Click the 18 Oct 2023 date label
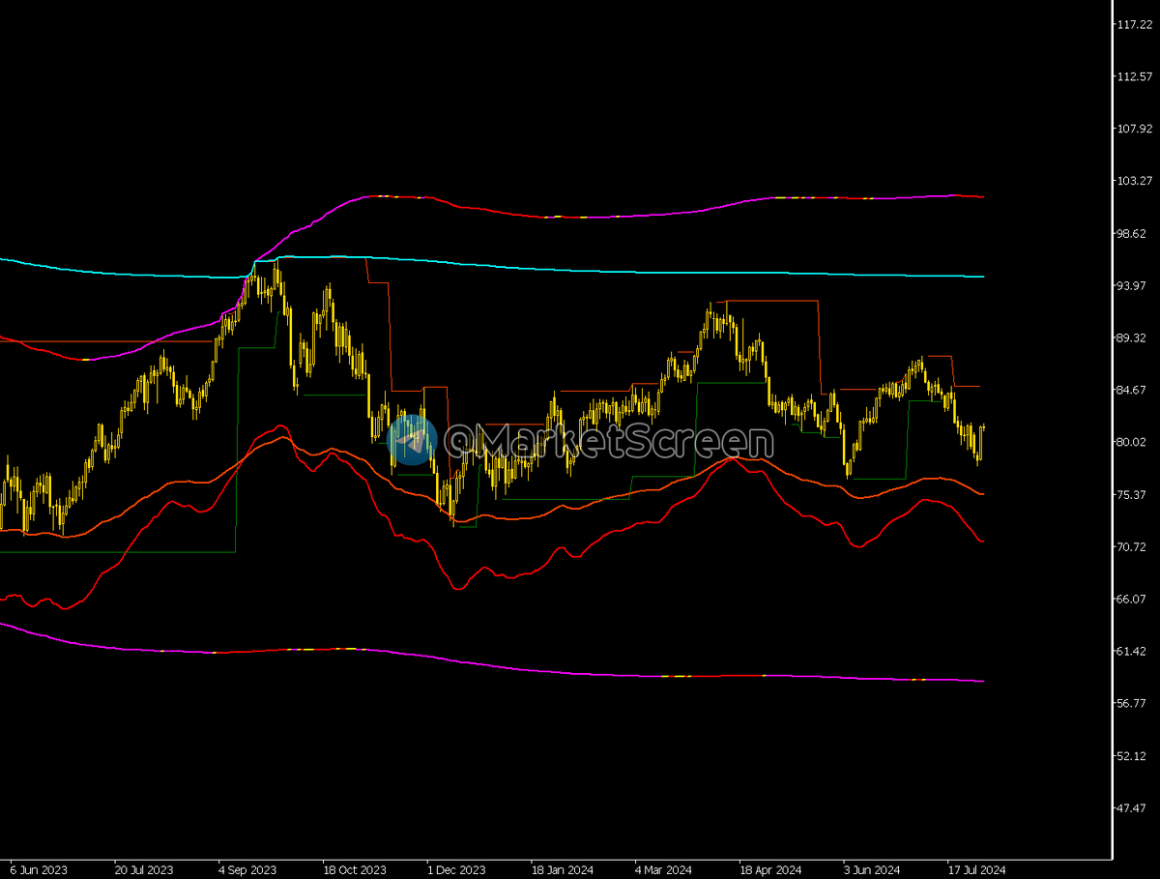Viewport: 1160px width, 879px height. click(x=354, y=869)
